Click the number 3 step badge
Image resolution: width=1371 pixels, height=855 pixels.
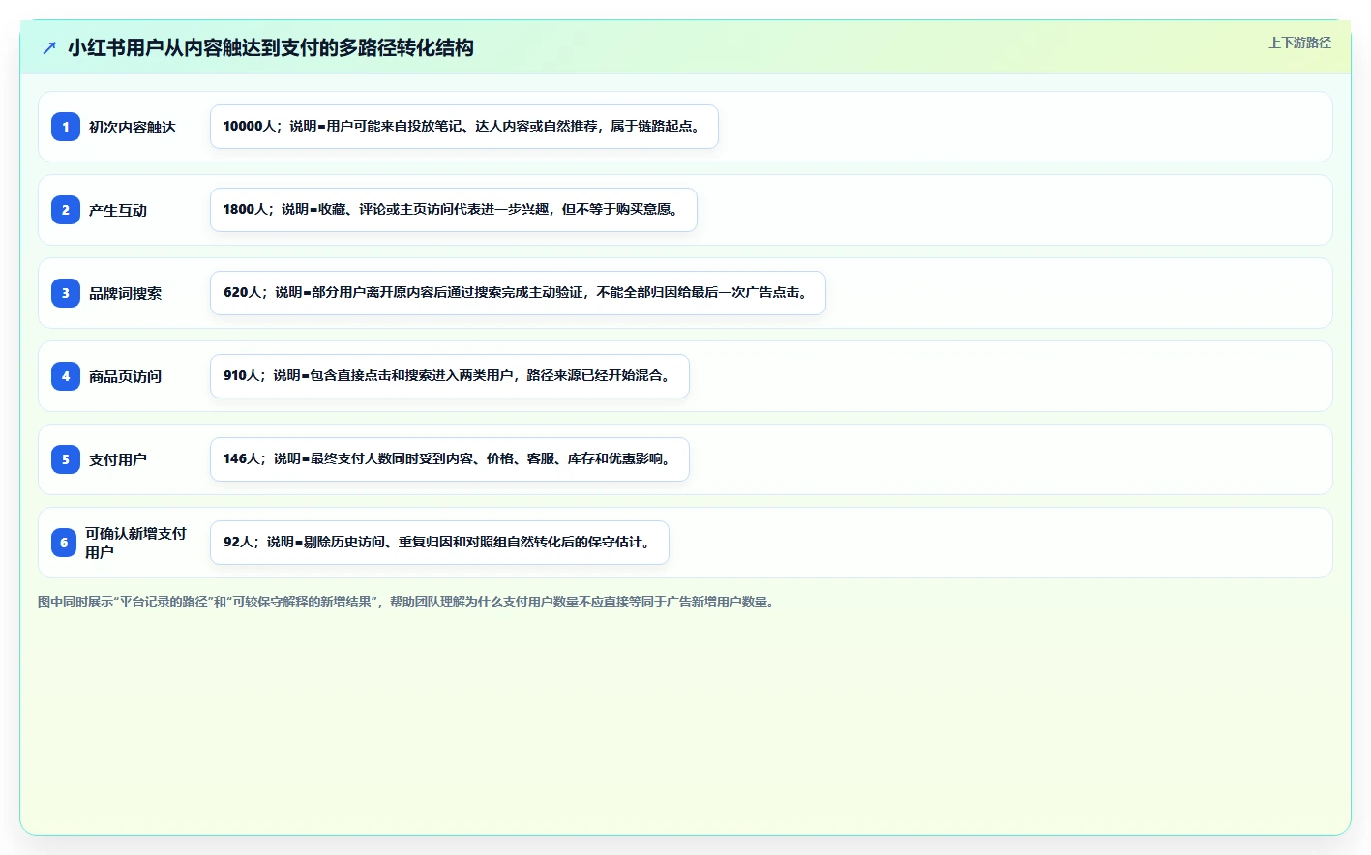(x=66, y=293)
